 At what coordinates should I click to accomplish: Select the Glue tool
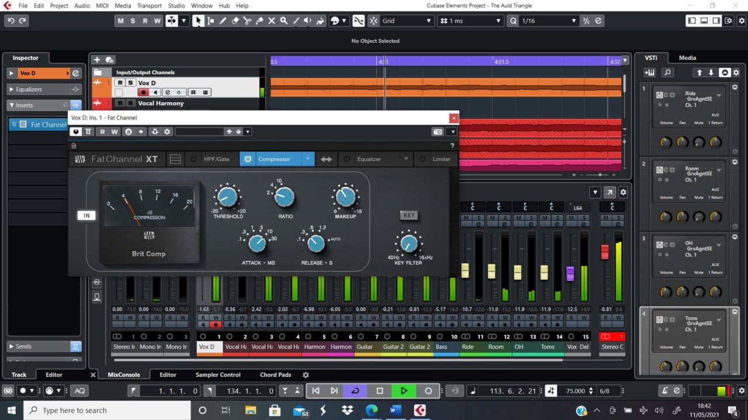point(259,20)
